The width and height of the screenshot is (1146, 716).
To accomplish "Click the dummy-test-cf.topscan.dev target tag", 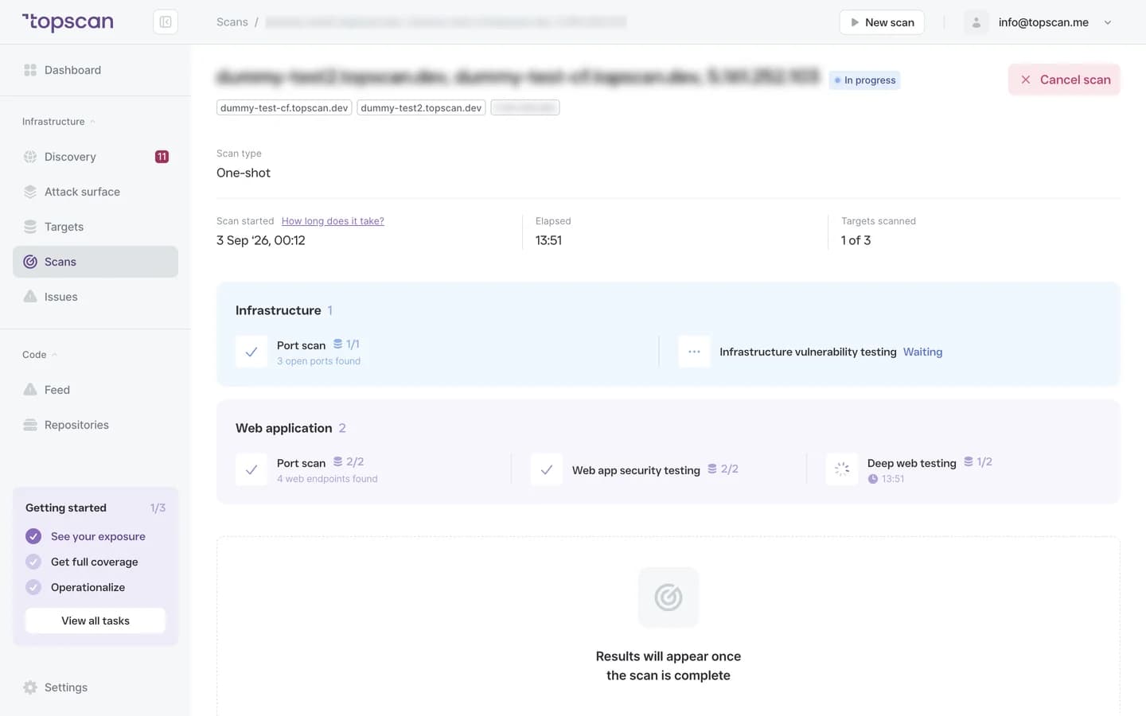I will click(x=284, y=107).
